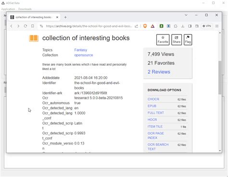This screenshot has width=228, height=177.
Task: Open the opensource collection link
Action: coord(84,55)
